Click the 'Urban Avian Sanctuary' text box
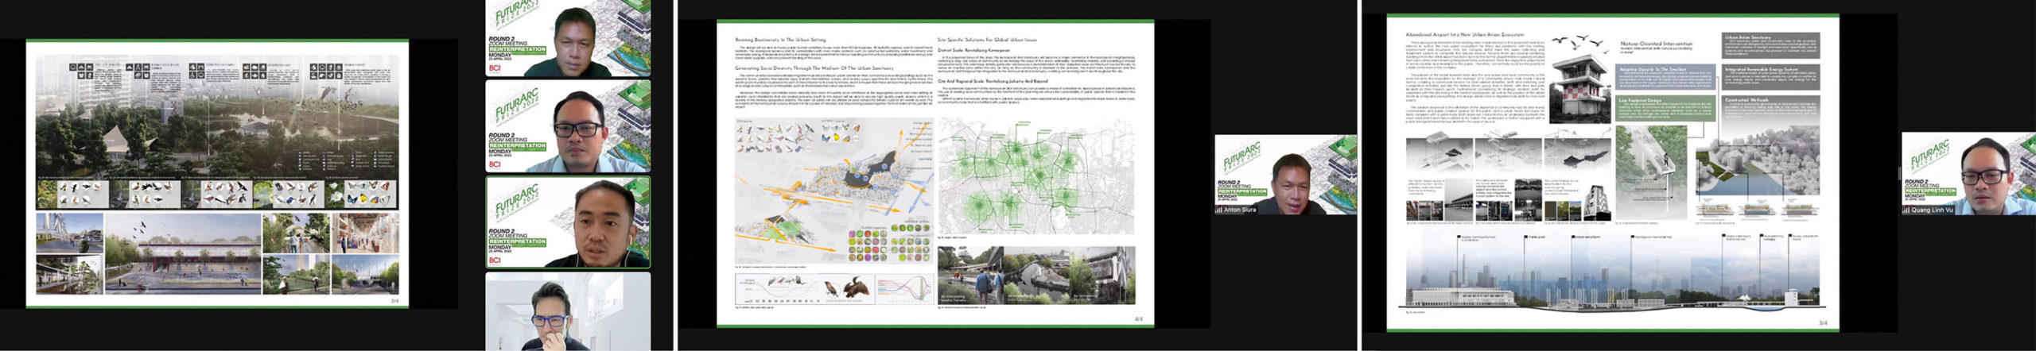The height and width of the screenshot is (351, 2036). (1770, 46)
